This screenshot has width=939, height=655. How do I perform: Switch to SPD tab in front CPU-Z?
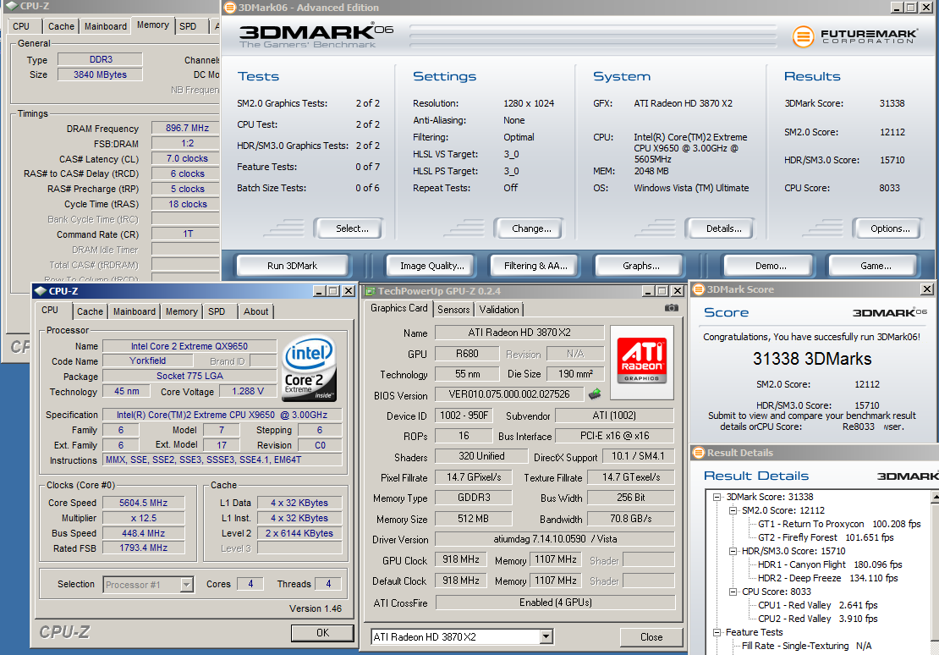tap(217, 311)
